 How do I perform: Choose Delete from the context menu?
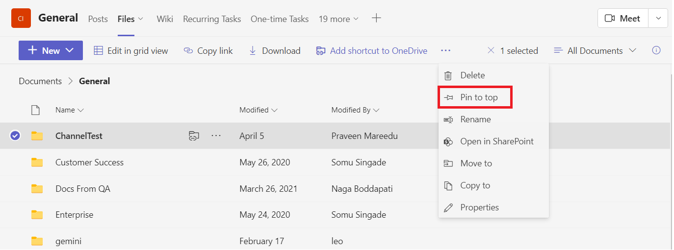(x=493, y=75)
